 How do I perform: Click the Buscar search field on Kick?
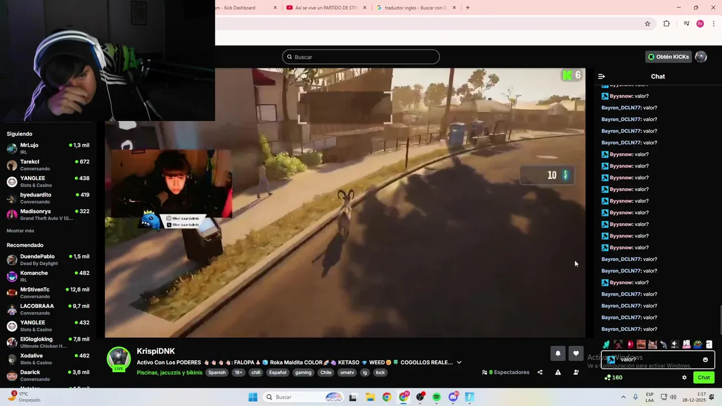point(361,57)
